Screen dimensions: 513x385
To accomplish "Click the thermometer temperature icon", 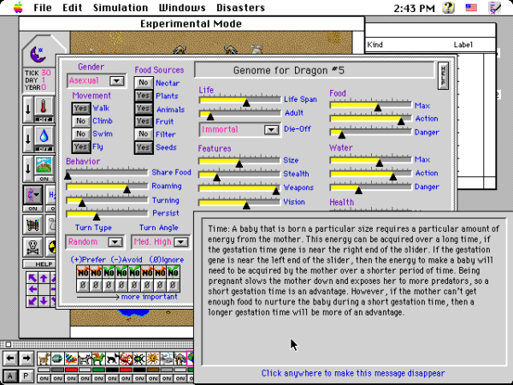I will (x=44, y=106).
